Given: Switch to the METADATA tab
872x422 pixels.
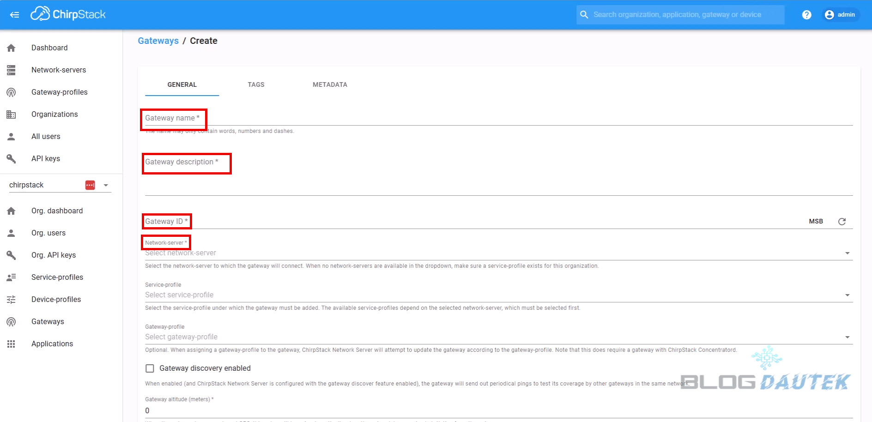Looking at the screenshot, I should [x=330, y=84].
